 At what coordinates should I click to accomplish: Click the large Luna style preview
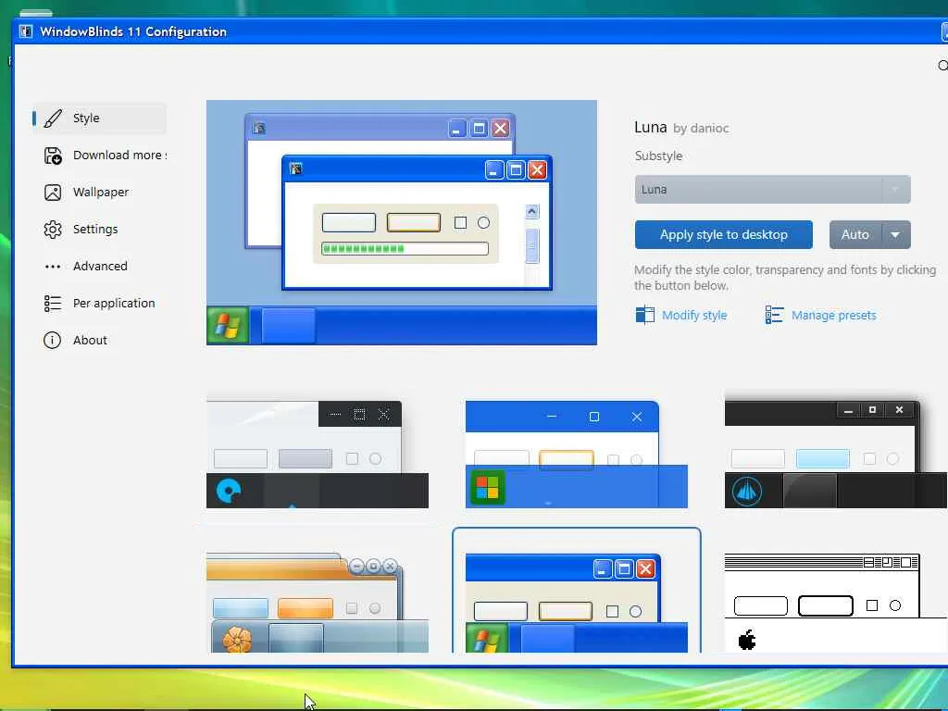(x=402, y=222)
